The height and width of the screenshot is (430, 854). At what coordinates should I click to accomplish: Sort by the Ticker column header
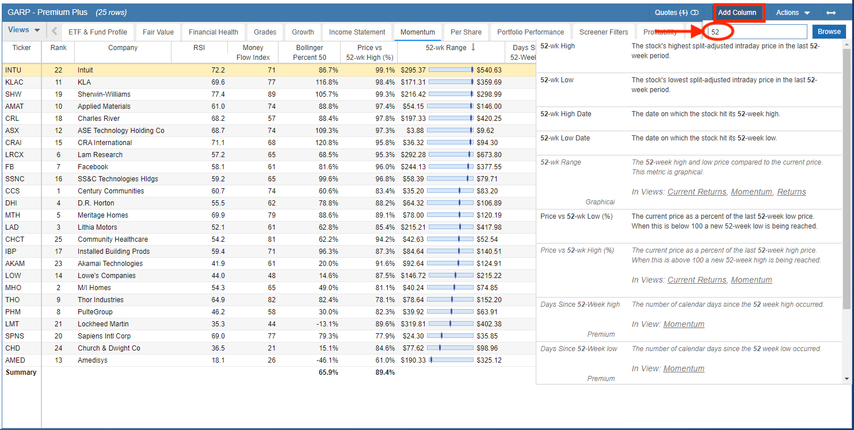[x=22, y=48]
